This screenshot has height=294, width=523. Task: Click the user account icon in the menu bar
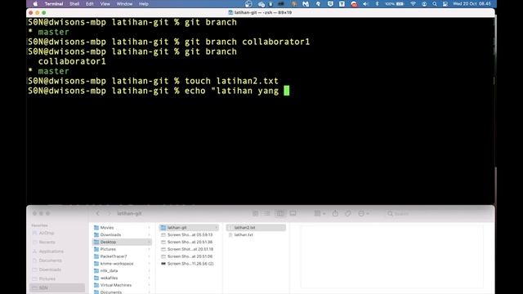(424, 4)
